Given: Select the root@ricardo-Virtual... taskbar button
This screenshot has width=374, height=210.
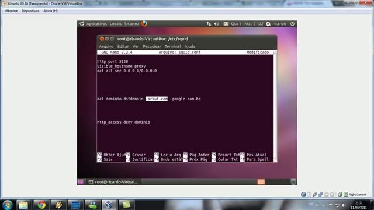Looking at the screenshot, I should tap(113, 182).
